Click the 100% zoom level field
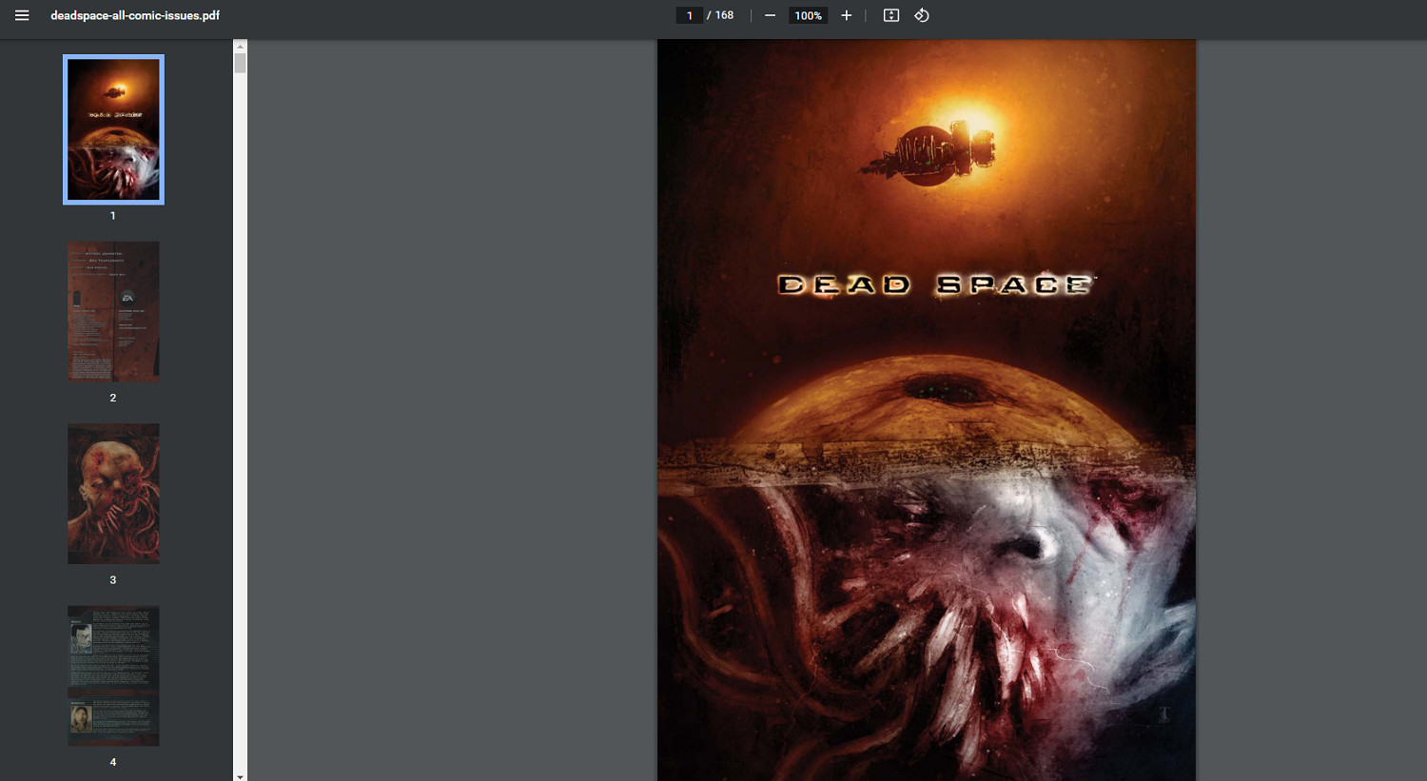The image size is (1427, 781). pos(808,15)
